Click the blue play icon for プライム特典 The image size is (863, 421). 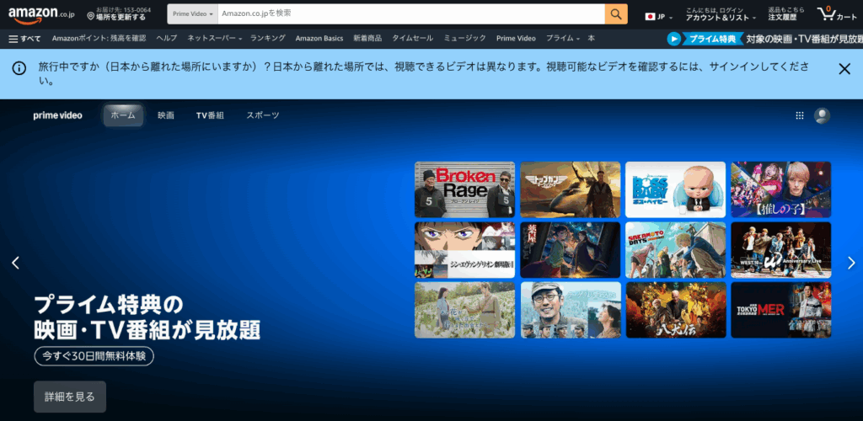tap(673, 39)
